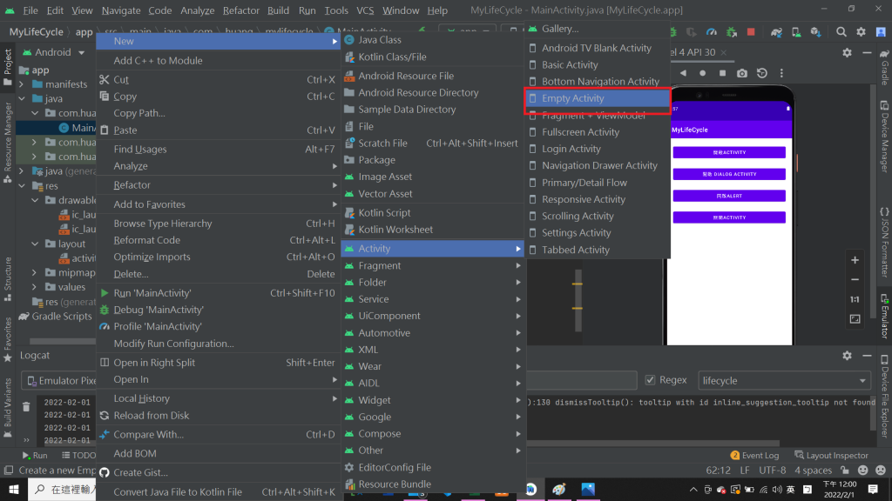Open the Run tool window tab
Image resolution: width=892 pixels, height=501 pixels.
point(35,455)
